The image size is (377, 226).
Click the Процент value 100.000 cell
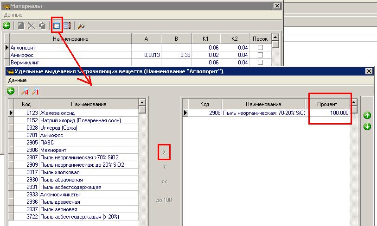[x=331, y=113]
